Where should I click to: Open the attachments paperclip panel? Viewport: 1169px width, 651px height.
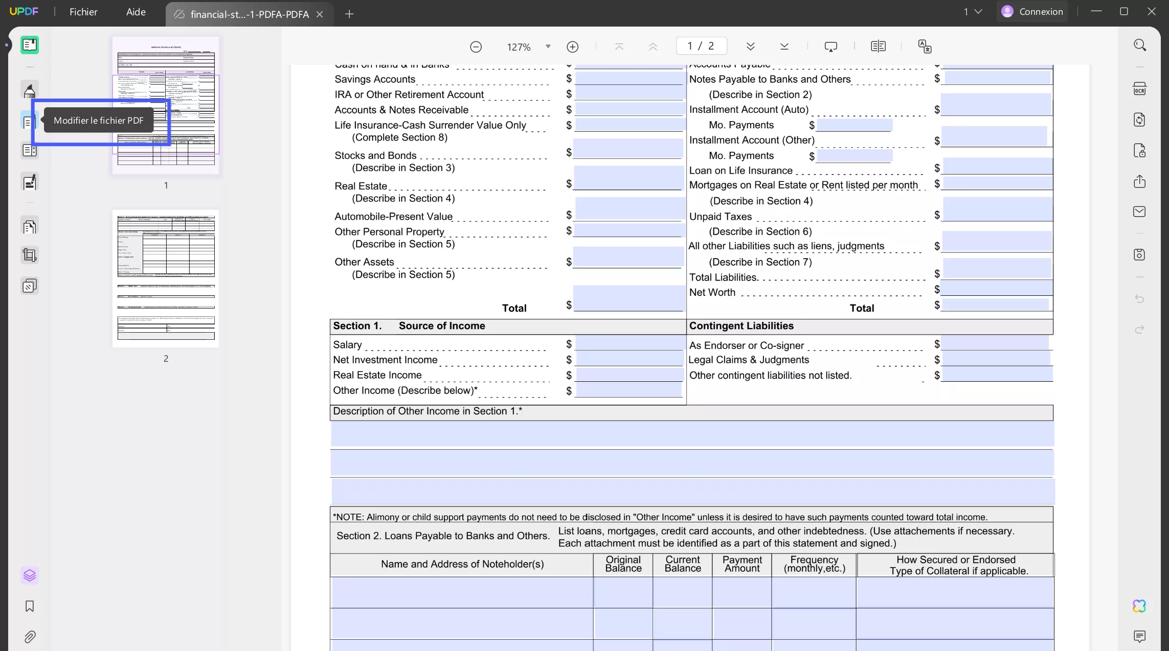[x=30, y=637]
